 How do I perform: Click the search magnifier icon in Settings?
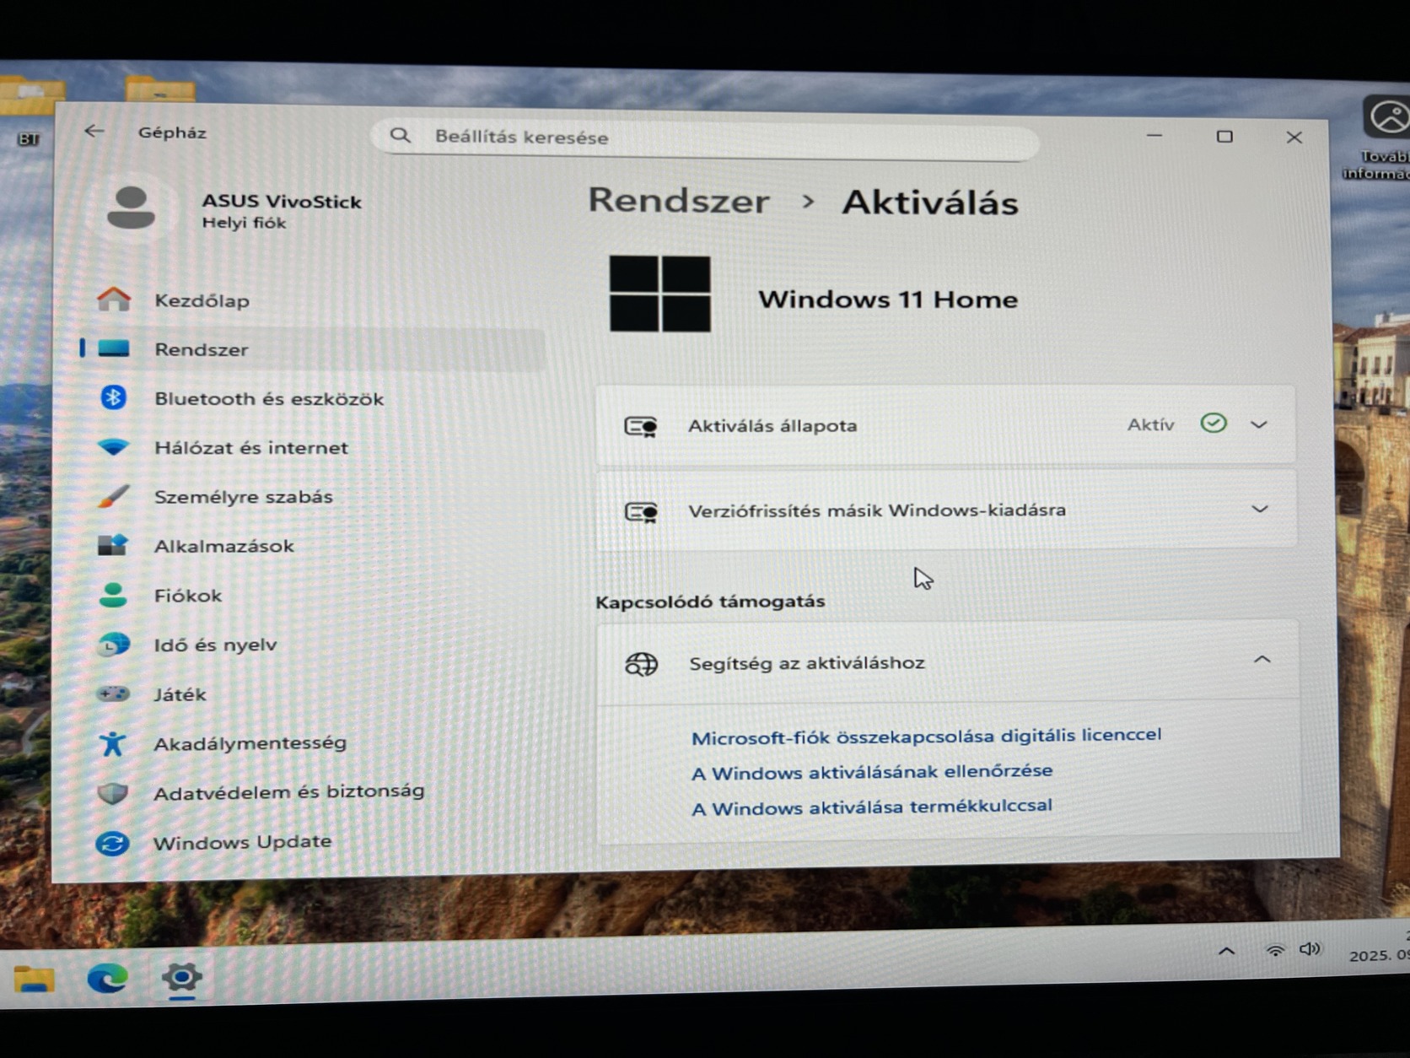401,135
